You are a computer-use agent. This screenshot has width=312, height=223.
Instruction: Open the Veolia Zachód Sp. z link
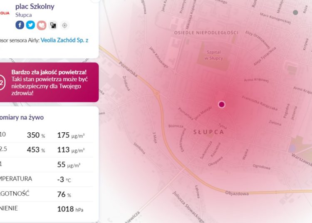coord(64,40)
